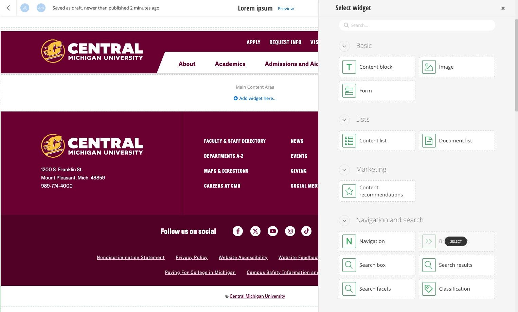Open Nondiscrimination Statement link
The width and height of the screenshot is (518, 312).
tap(131, 257)
